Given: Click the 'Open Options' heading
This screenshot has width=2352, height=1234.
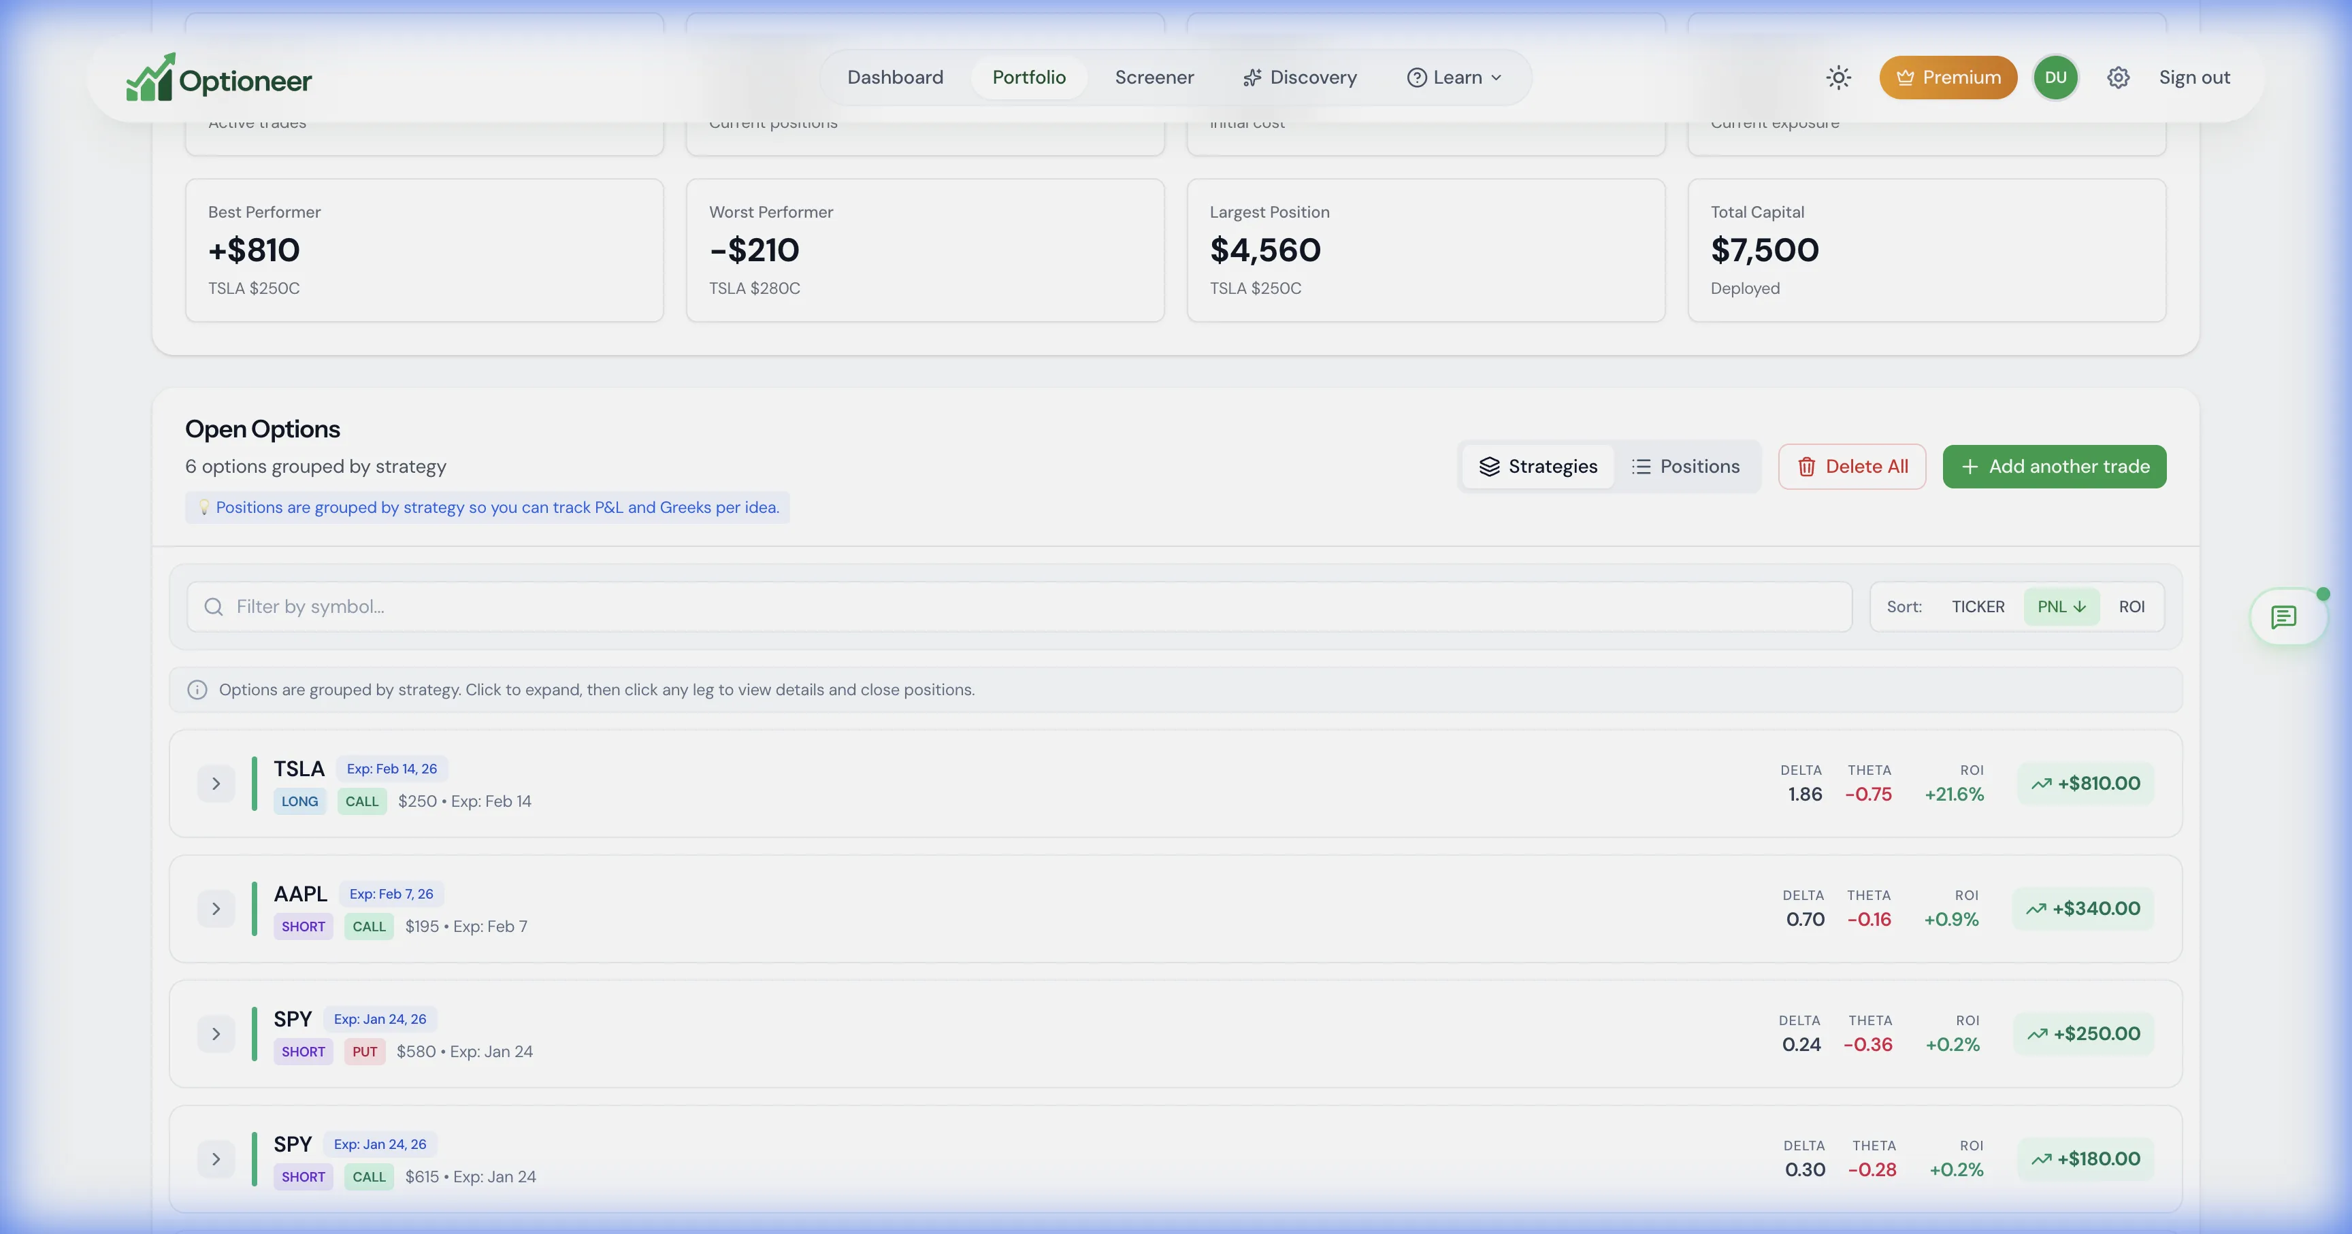Looking at the screenshot, I should tap(262, 429).
